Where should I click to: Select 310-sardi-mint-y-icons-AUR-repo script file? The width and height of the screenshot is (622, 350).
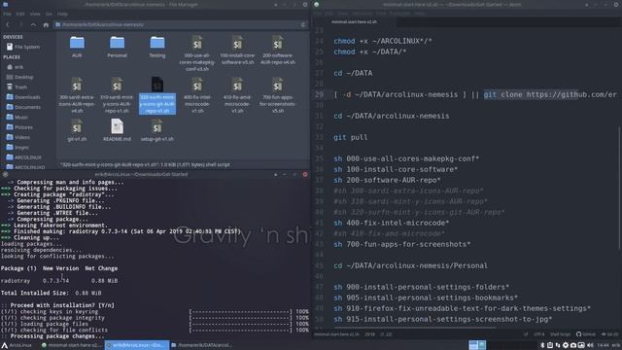pyautogui.click(x=117, y=95)
